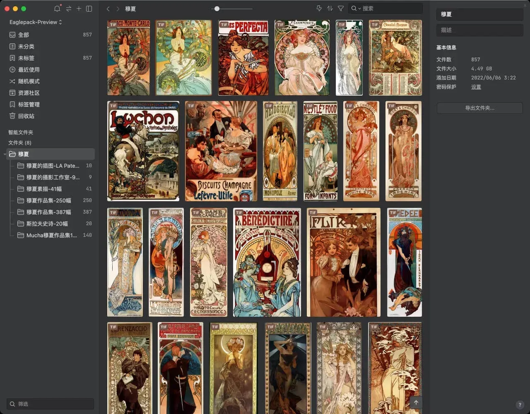
Task: Open the 穆夏素描-41幅 subfolder
Action: (x=54, y=189)
